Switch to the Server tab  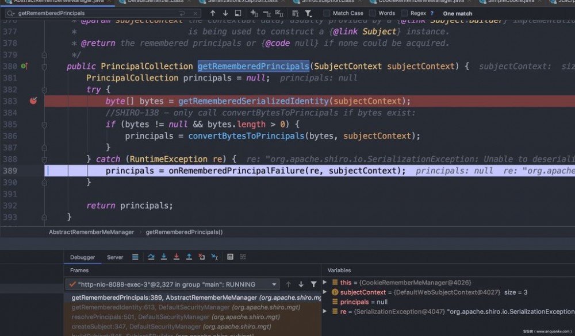tap(115, 257)
